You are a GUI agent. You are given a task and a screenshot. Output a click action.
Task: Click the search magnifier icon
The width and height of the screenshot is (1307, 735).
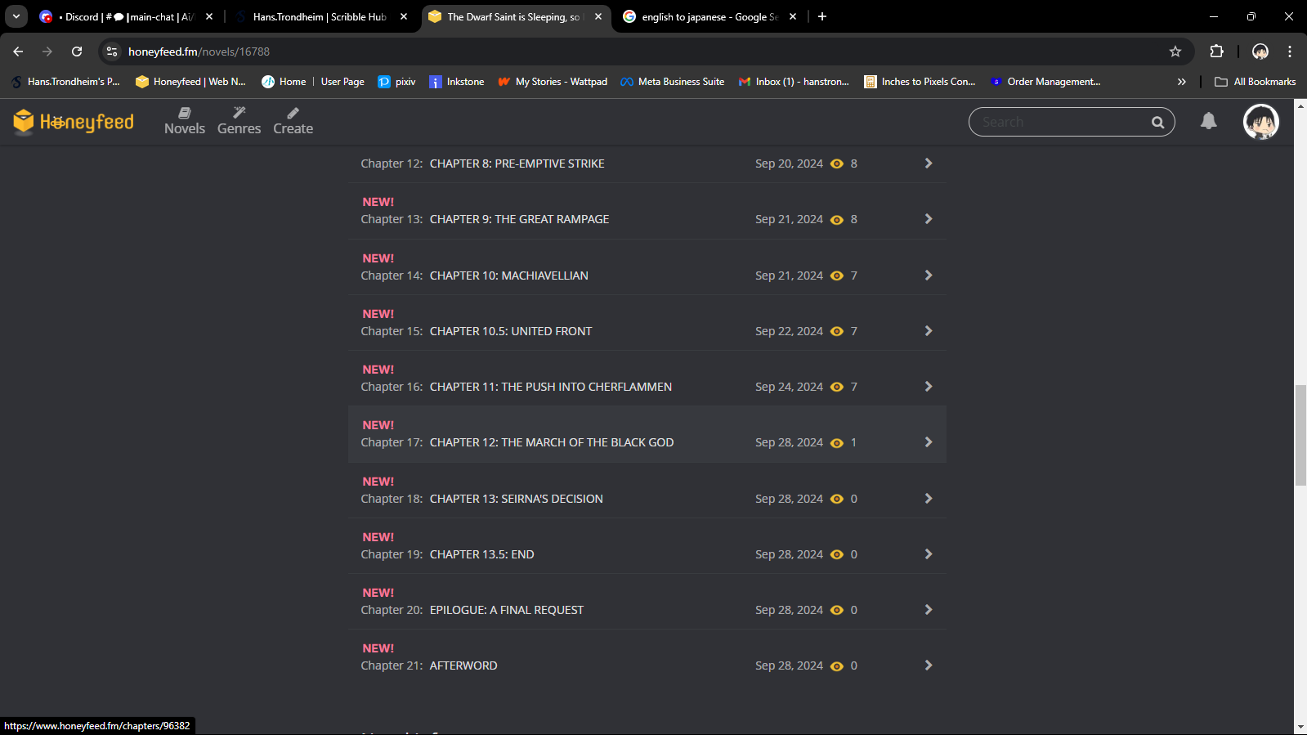[x=1157, y=123]
